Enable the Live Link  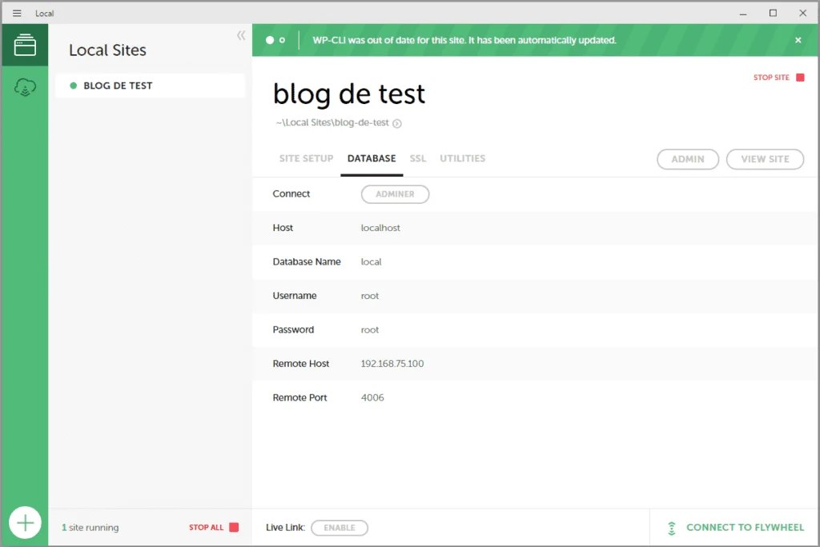tap(339, 528)
